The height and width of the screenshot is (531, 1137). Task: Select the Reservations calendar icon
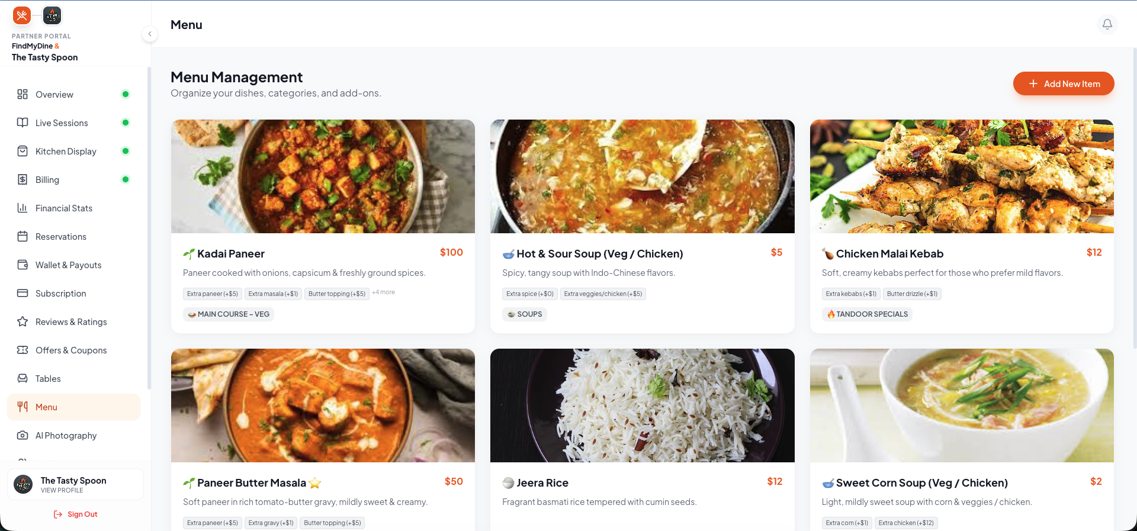click(x=22, y=236)
